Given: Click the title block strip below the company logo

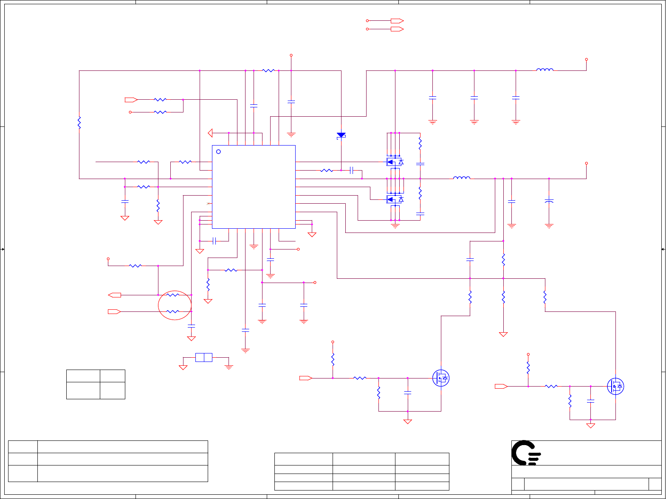Looking at the screenshot, I should point(587,472).
